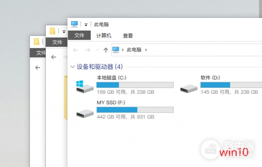
Task: Click the chevron before 此电脑 in address bar
Action: coord(123,50)
